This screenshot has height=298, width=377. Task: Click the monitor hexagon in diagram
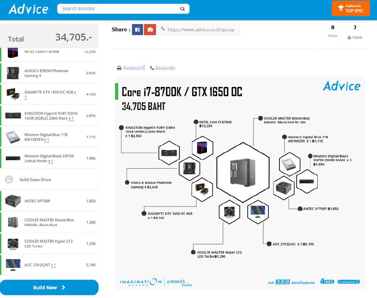258,212
